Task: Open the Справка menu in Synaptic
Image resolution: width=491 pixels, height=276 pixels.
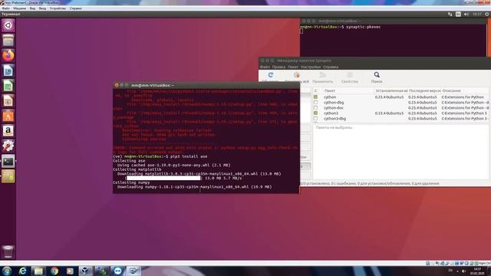Action: point(331,67)
